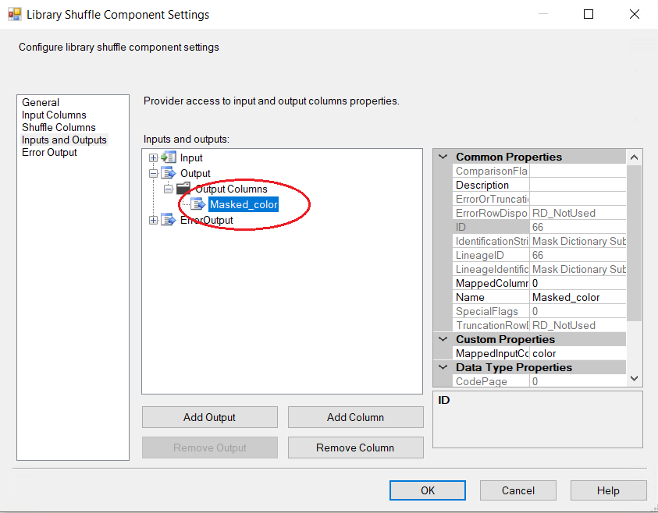Go to the Error Output page
This screenshot has width=658, height=513.
click(x=49, y=152)
